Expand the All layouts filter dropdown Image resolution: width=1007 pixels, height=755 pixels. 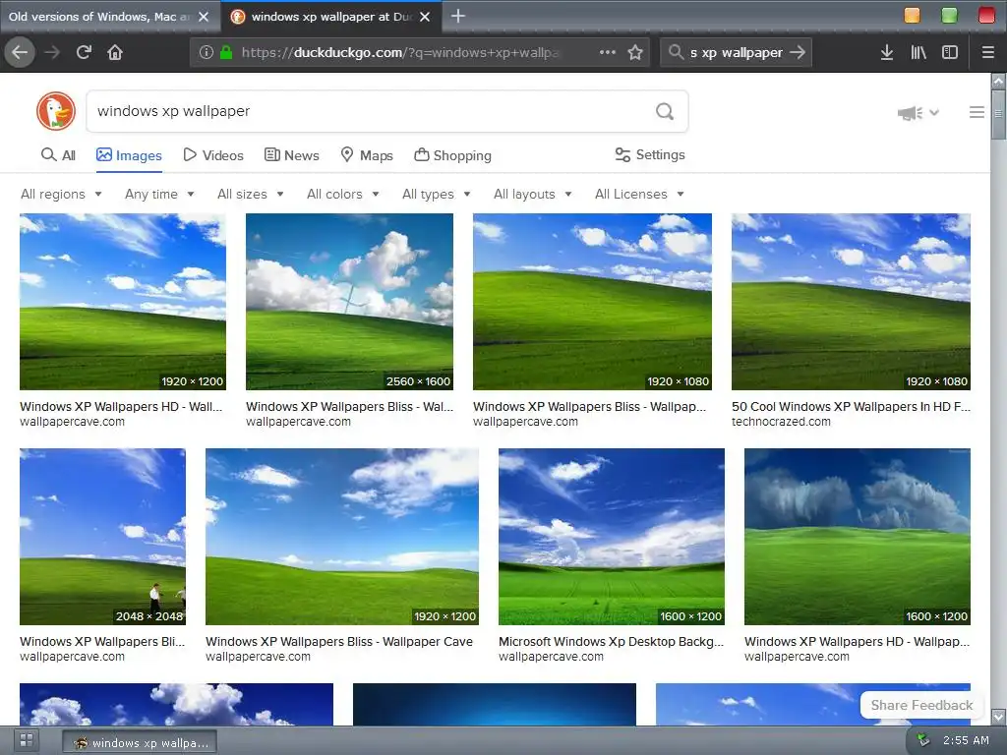point(532,194)
